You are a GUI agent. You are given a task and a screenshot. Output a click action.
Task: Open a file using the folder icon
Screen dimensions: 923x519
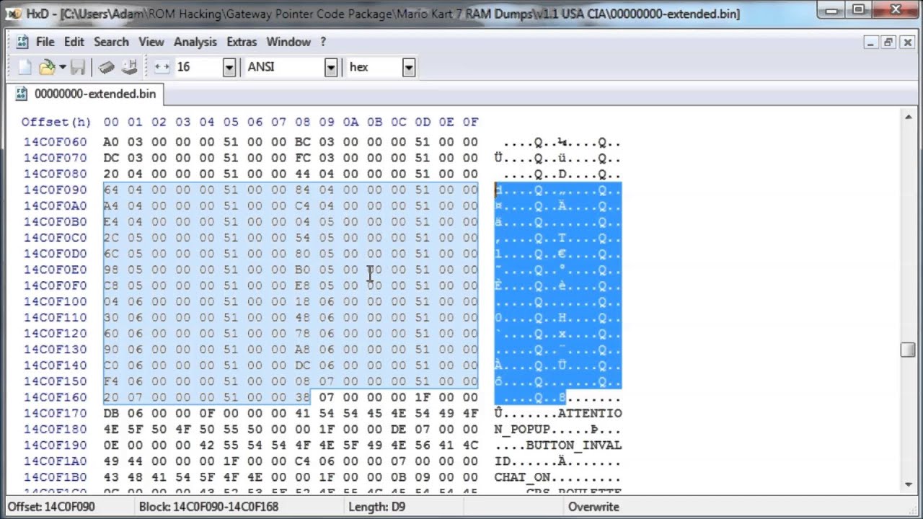(47, 67)
